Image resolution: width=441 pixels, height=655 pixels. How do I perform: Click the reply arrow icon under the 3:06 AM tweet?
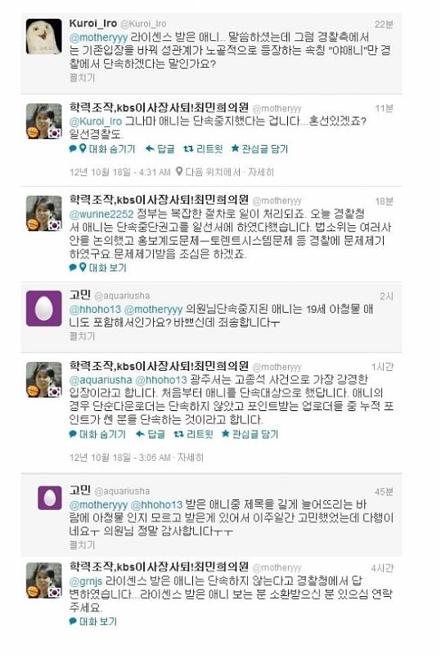(141, 435)
